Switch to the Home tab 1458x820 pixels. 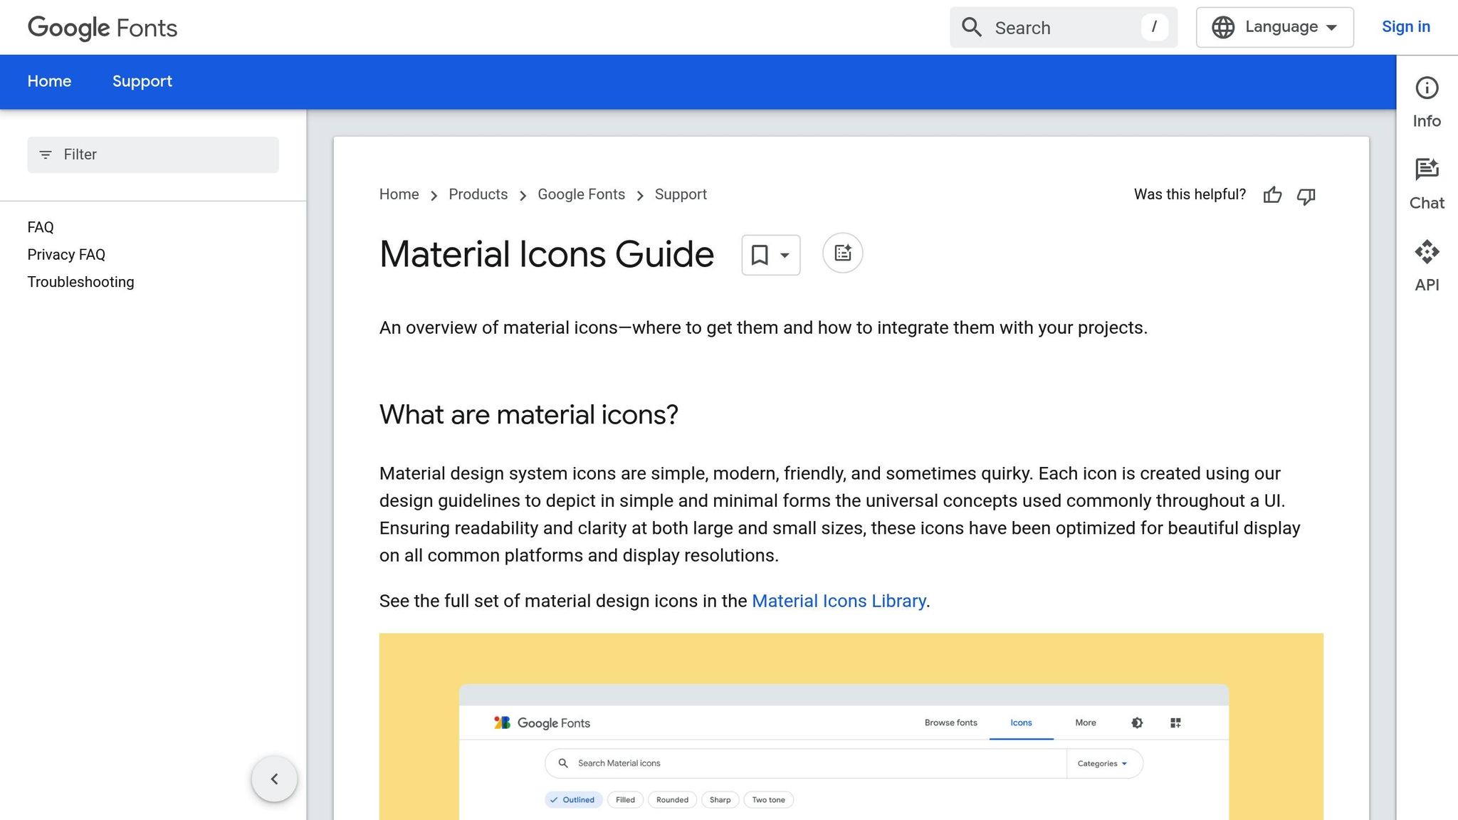pyautogui.click(x=48, y=81)
